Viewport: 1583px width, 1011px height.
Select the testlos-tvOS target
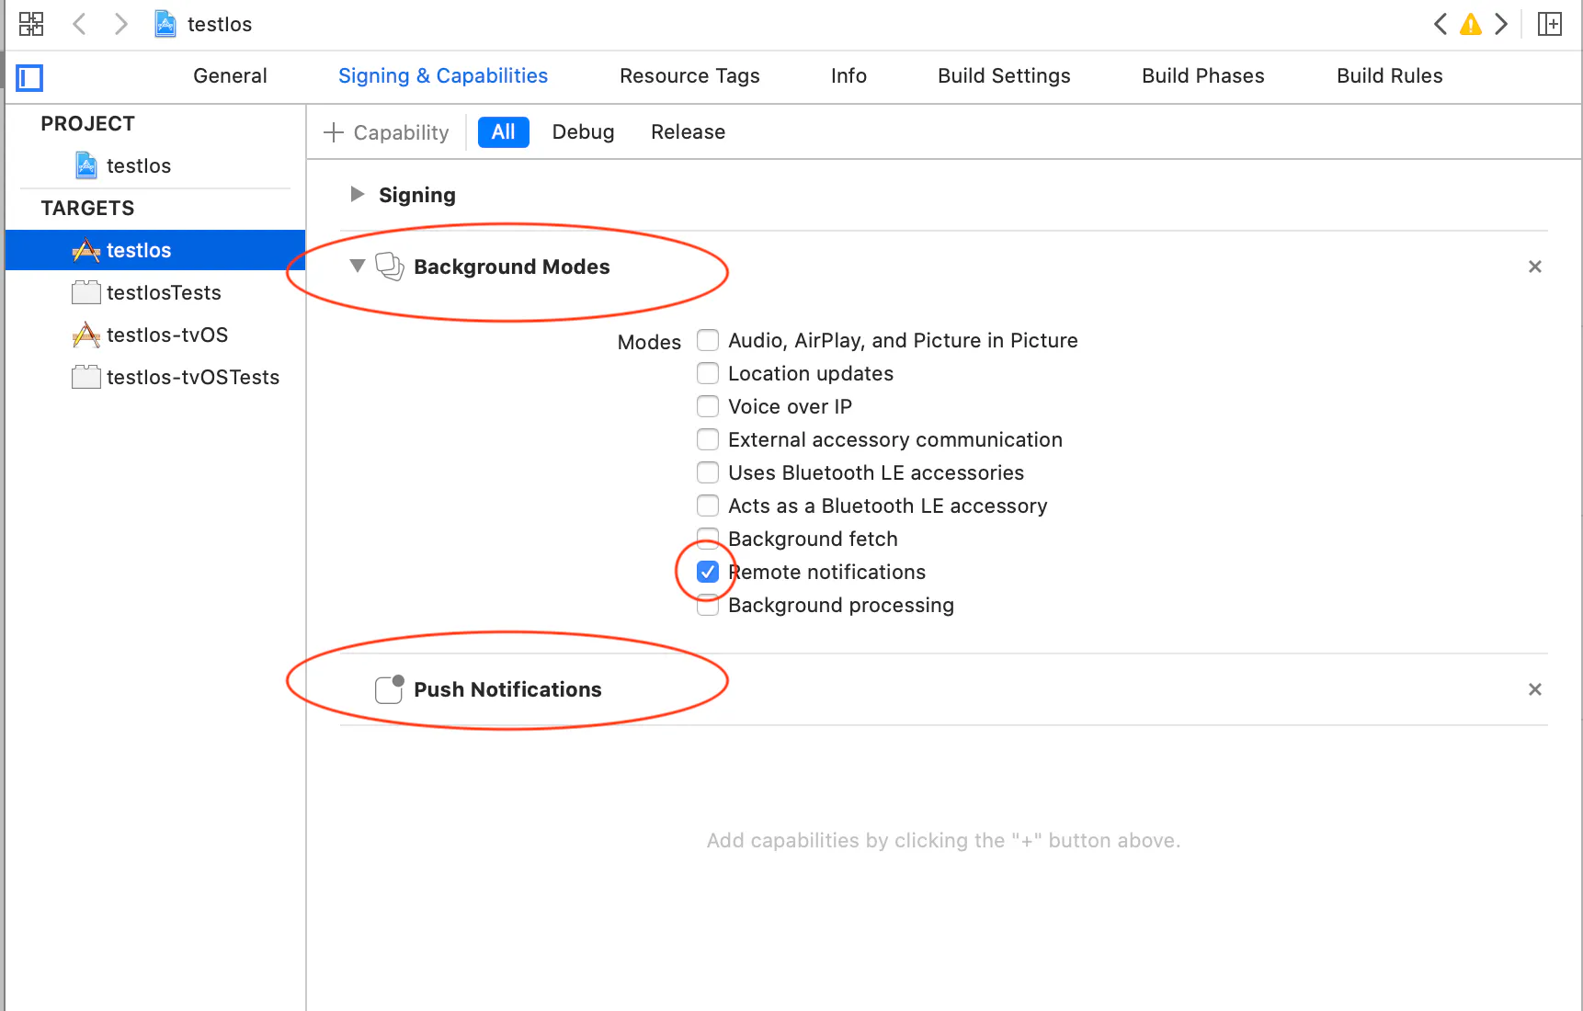(x=167, y=335)
